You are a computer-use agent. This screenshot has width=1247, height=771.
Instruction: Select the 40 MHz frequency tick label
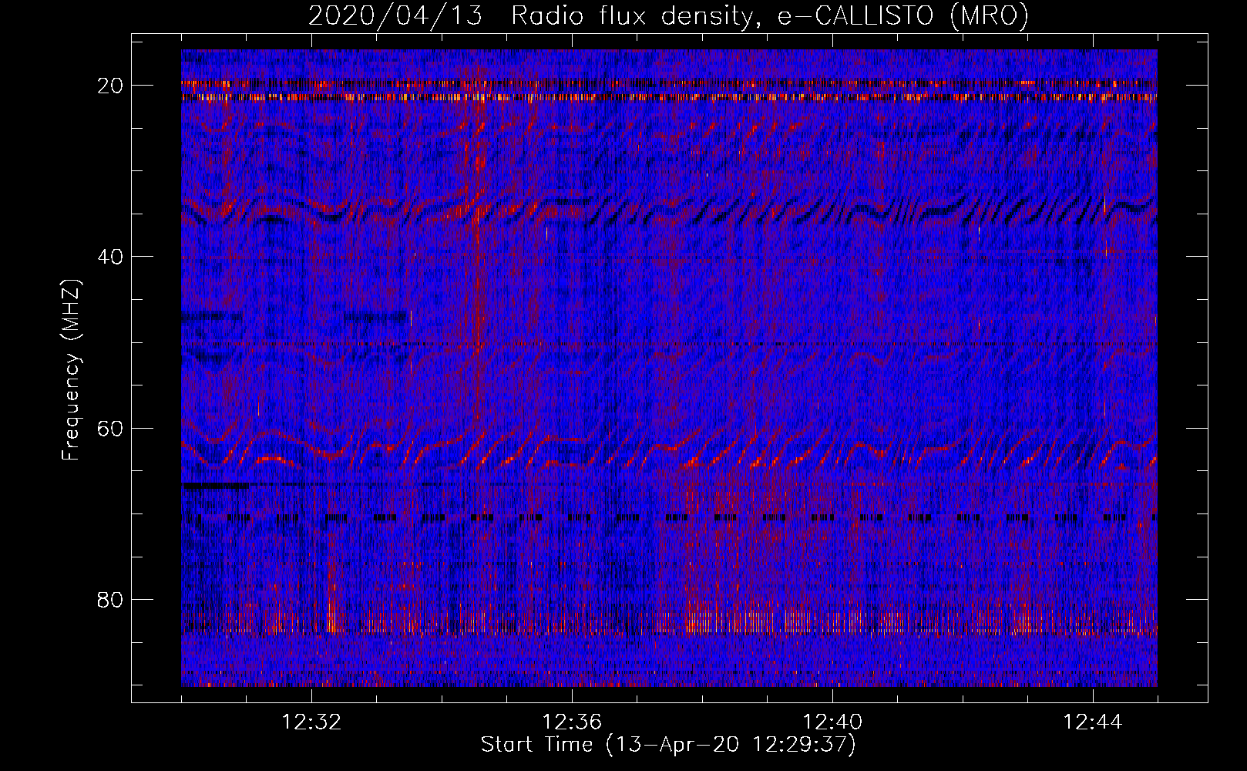click(110, 257)
